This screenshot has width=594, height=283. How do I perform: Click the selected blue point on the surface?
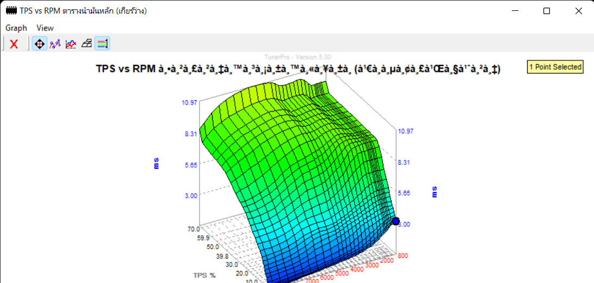(396, 222)
